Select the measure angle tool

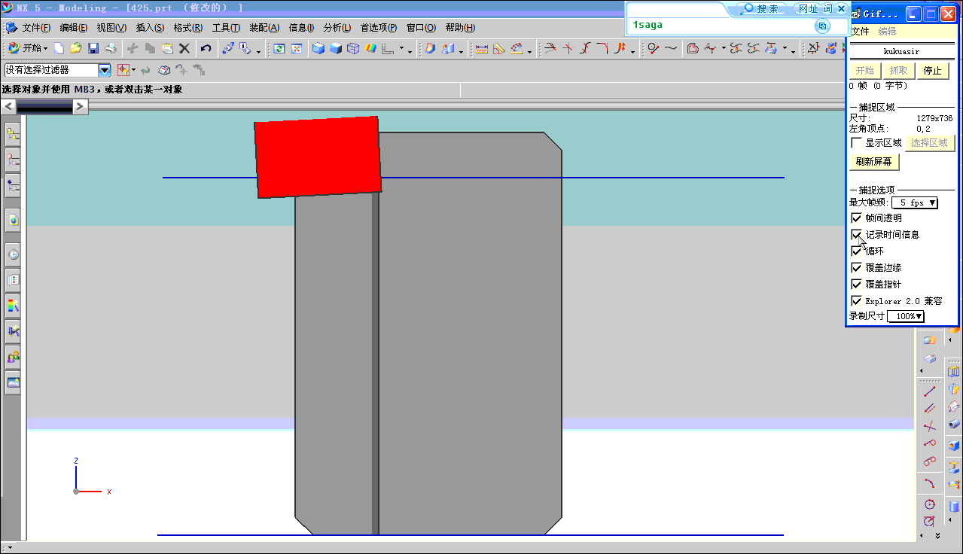click(499, 48)
